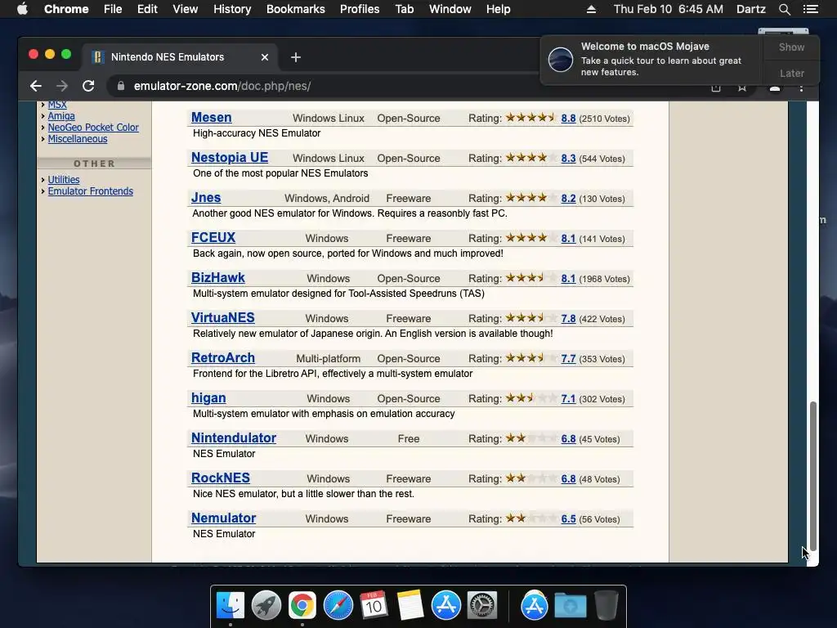Image resolution: width=837 pixels, height=628 pixels.
Task: Go back using browser back arrow
Action: (36, 86)
